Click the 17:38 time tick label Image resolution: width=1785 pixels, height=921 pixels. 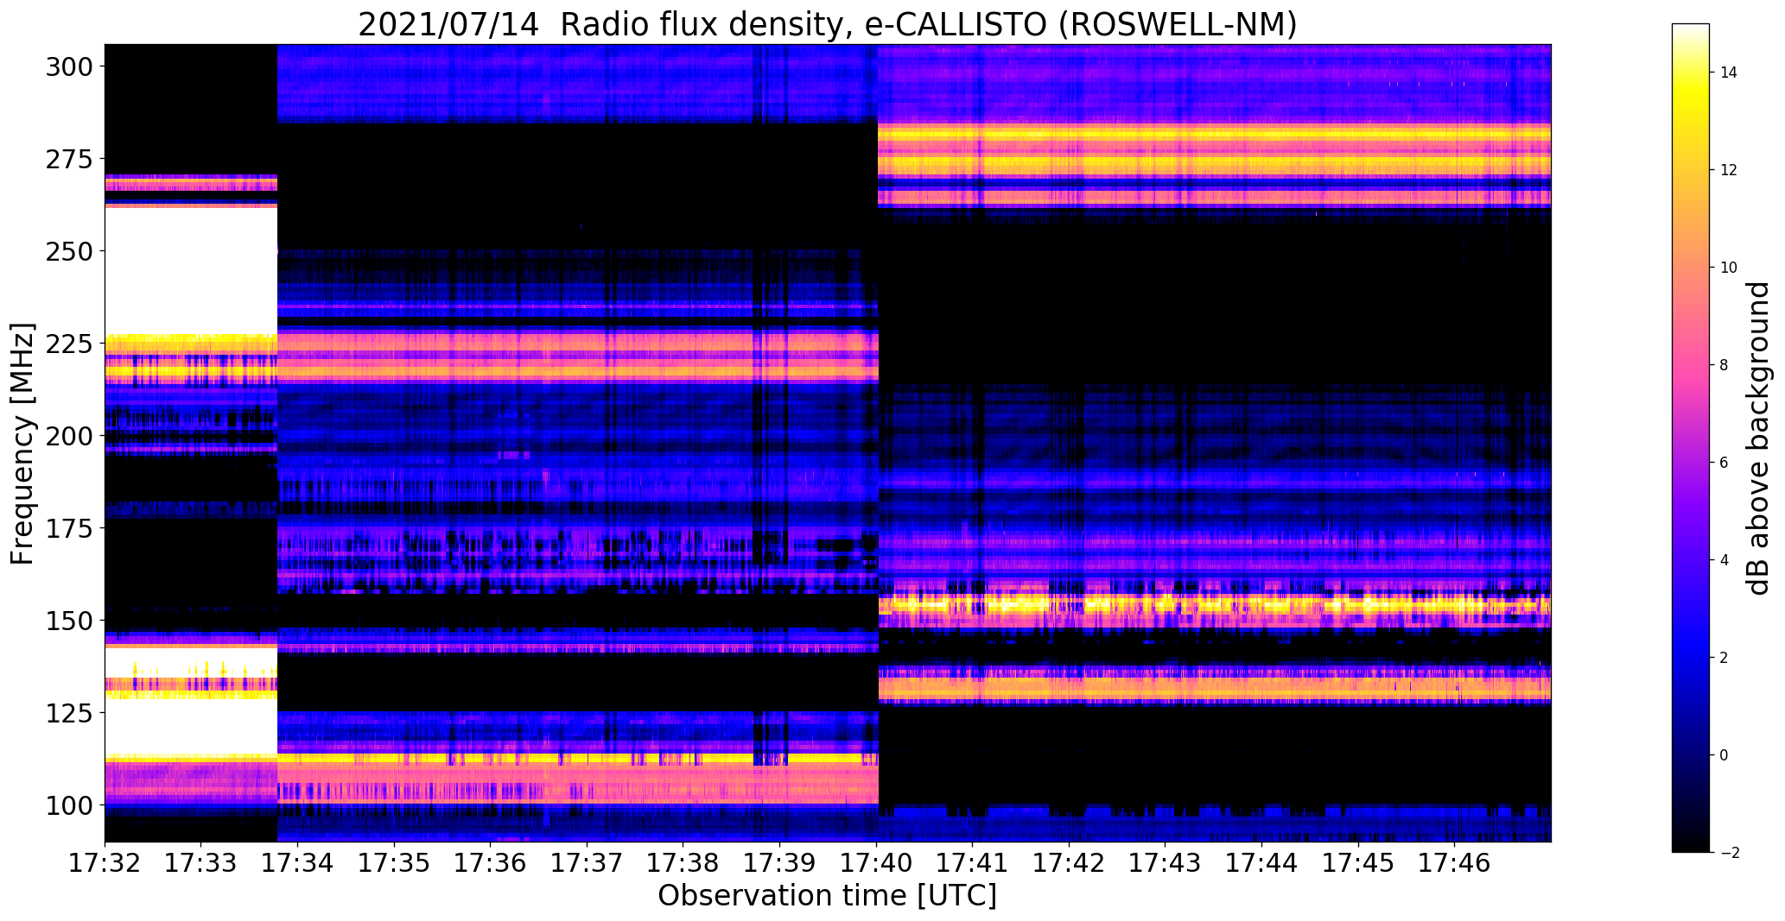[683, 862]
